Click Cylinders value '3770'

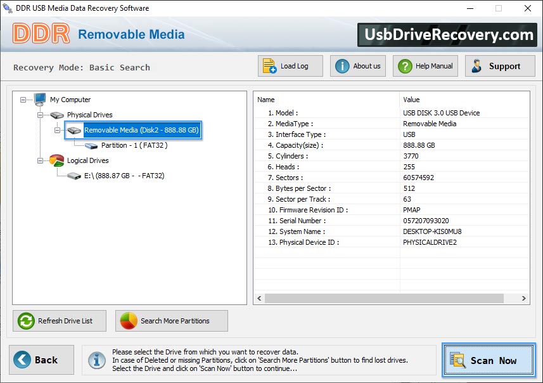point(411,156)
